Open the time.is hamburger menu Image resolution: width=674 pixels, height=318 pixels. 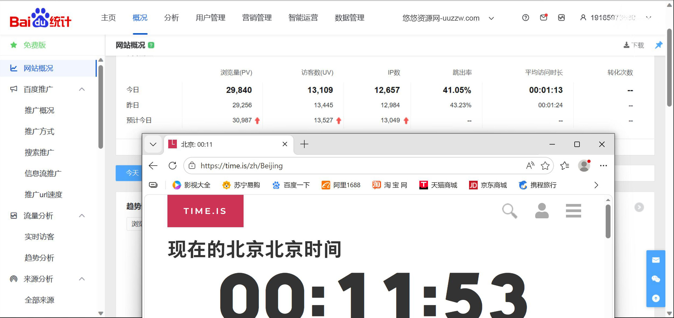(573, 211)
